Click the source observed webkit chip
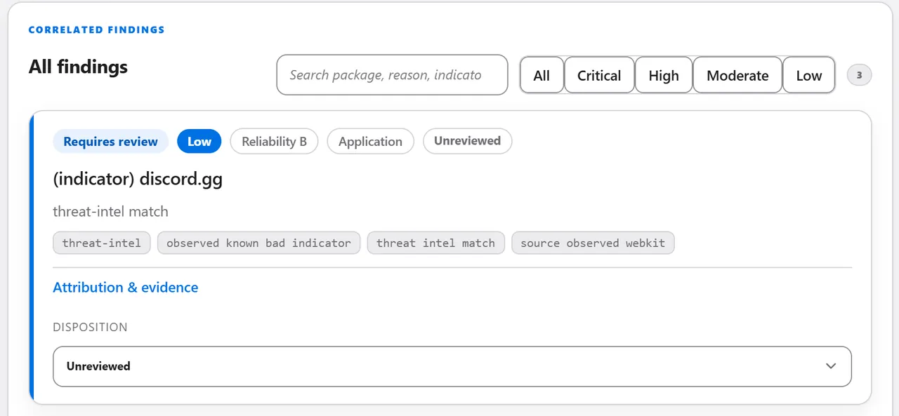The width and height of the screenshot is (899, 416). tap(593, 243)
